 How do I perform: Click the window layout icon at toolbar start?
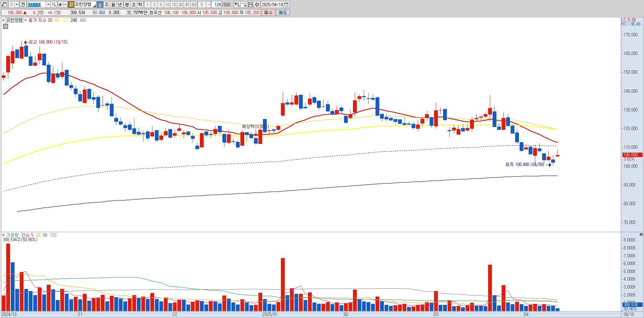coord(5,4)
